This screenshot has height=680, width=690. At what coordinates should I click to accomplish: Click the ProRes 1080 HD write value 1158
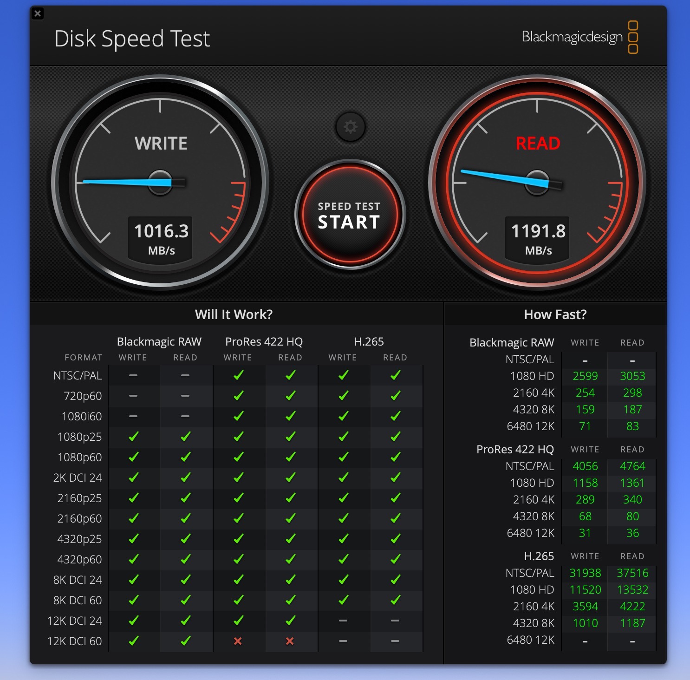585,483
